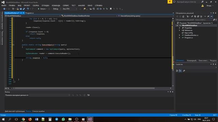This screenshot has height=122, width=218.
Task: Click the Visual Studio taskbar icon
Action: [x=90, y=119]
